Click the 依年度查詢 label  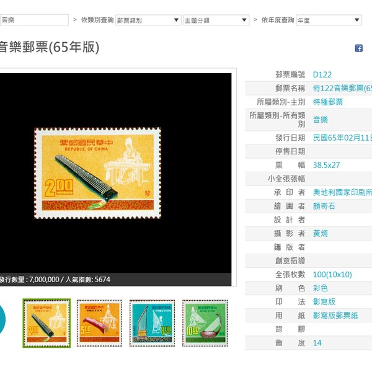coord(278,20)
